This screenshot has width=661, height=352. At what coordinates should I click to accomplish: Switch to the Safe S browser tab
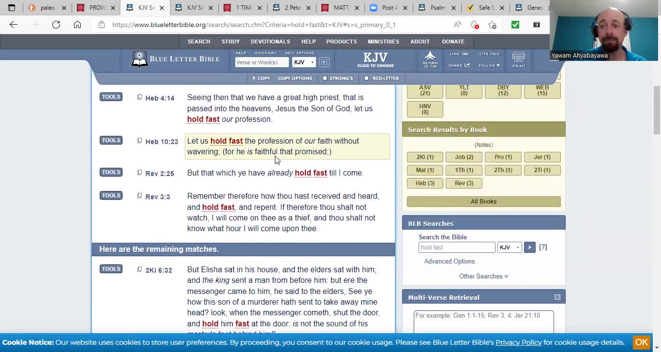point(484,8)
